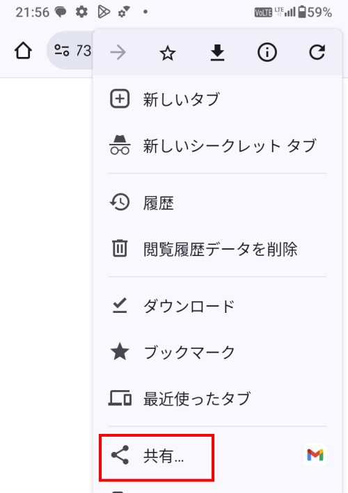Open the ダウンロード list
The width and height of the screenshot is (348, 493).
click(x=217, y=306)
